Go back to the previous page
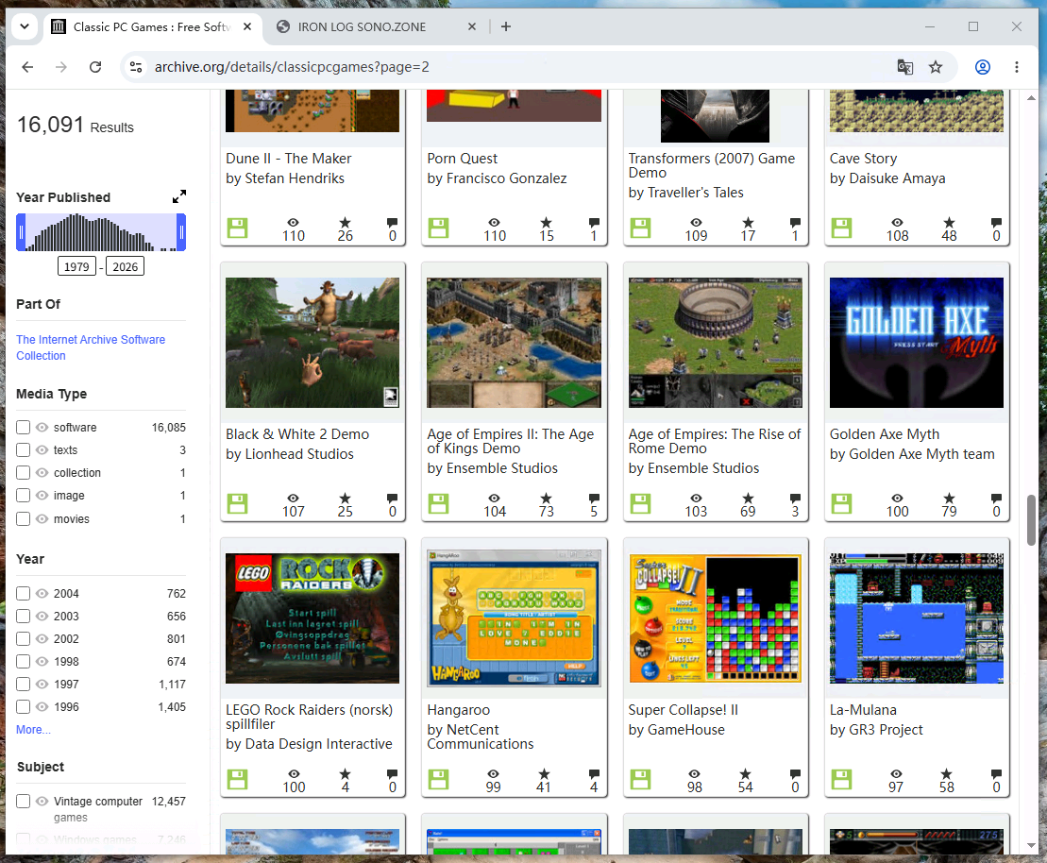 click(27, 67)
